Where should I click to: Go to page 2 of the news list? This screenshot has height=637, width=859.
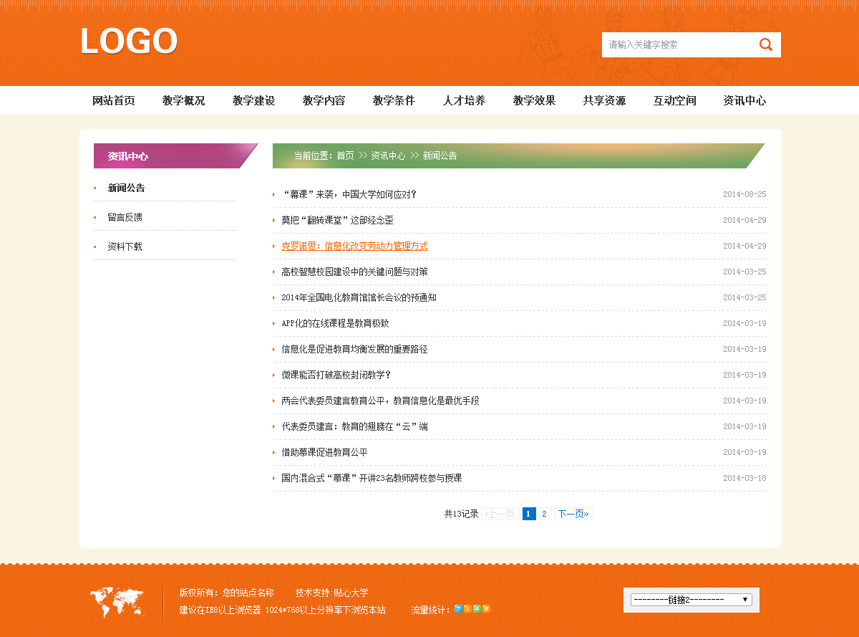coord(544,514)
